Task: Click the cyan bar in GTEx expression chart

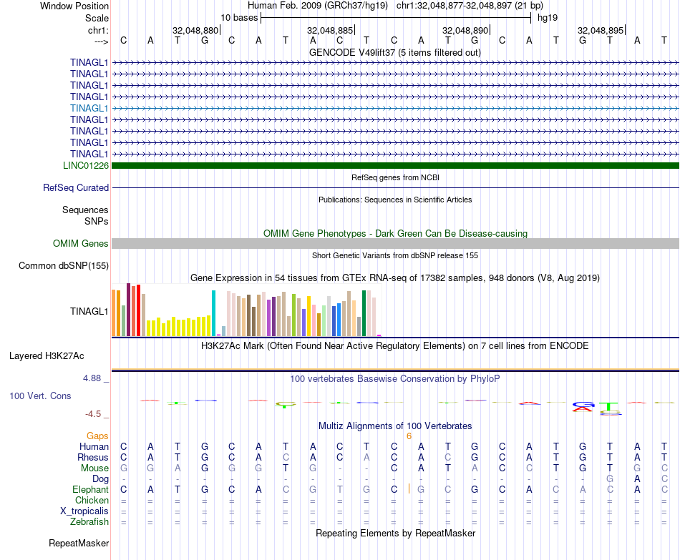Action: (213, 313)
